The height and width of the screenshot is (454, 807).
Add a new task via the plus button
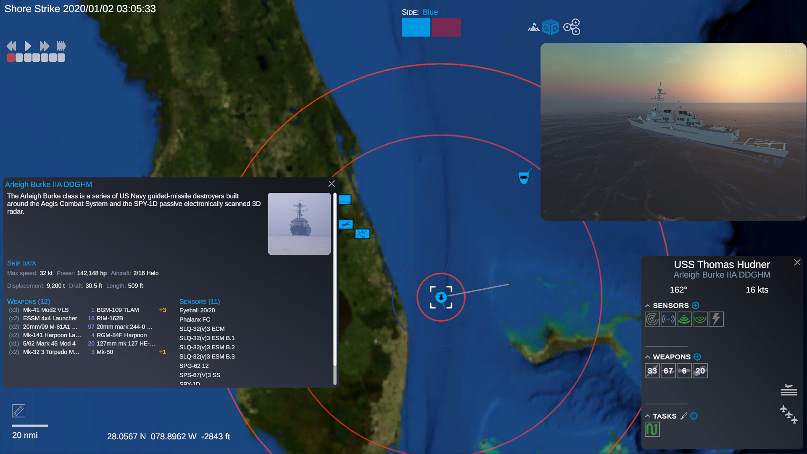click(694, 416)
